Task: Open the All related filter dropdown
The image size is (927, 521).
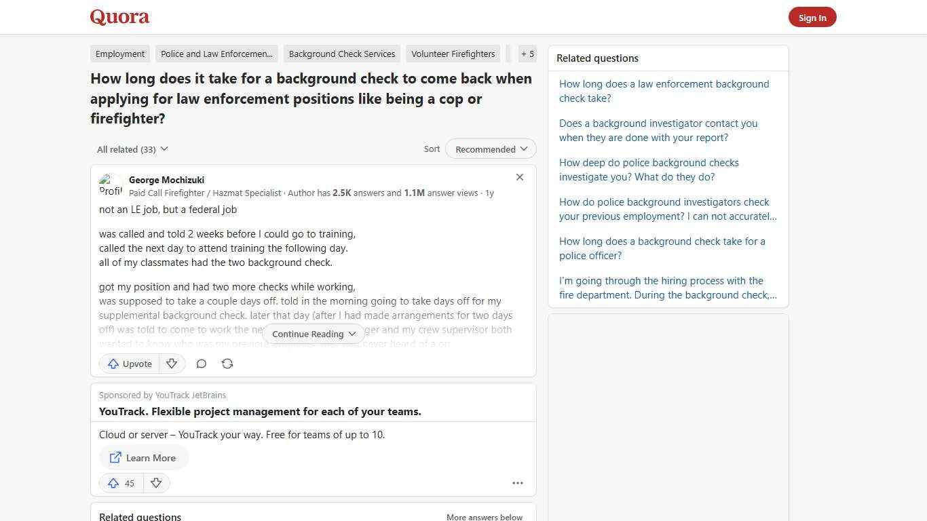Action: click(132, 149)
